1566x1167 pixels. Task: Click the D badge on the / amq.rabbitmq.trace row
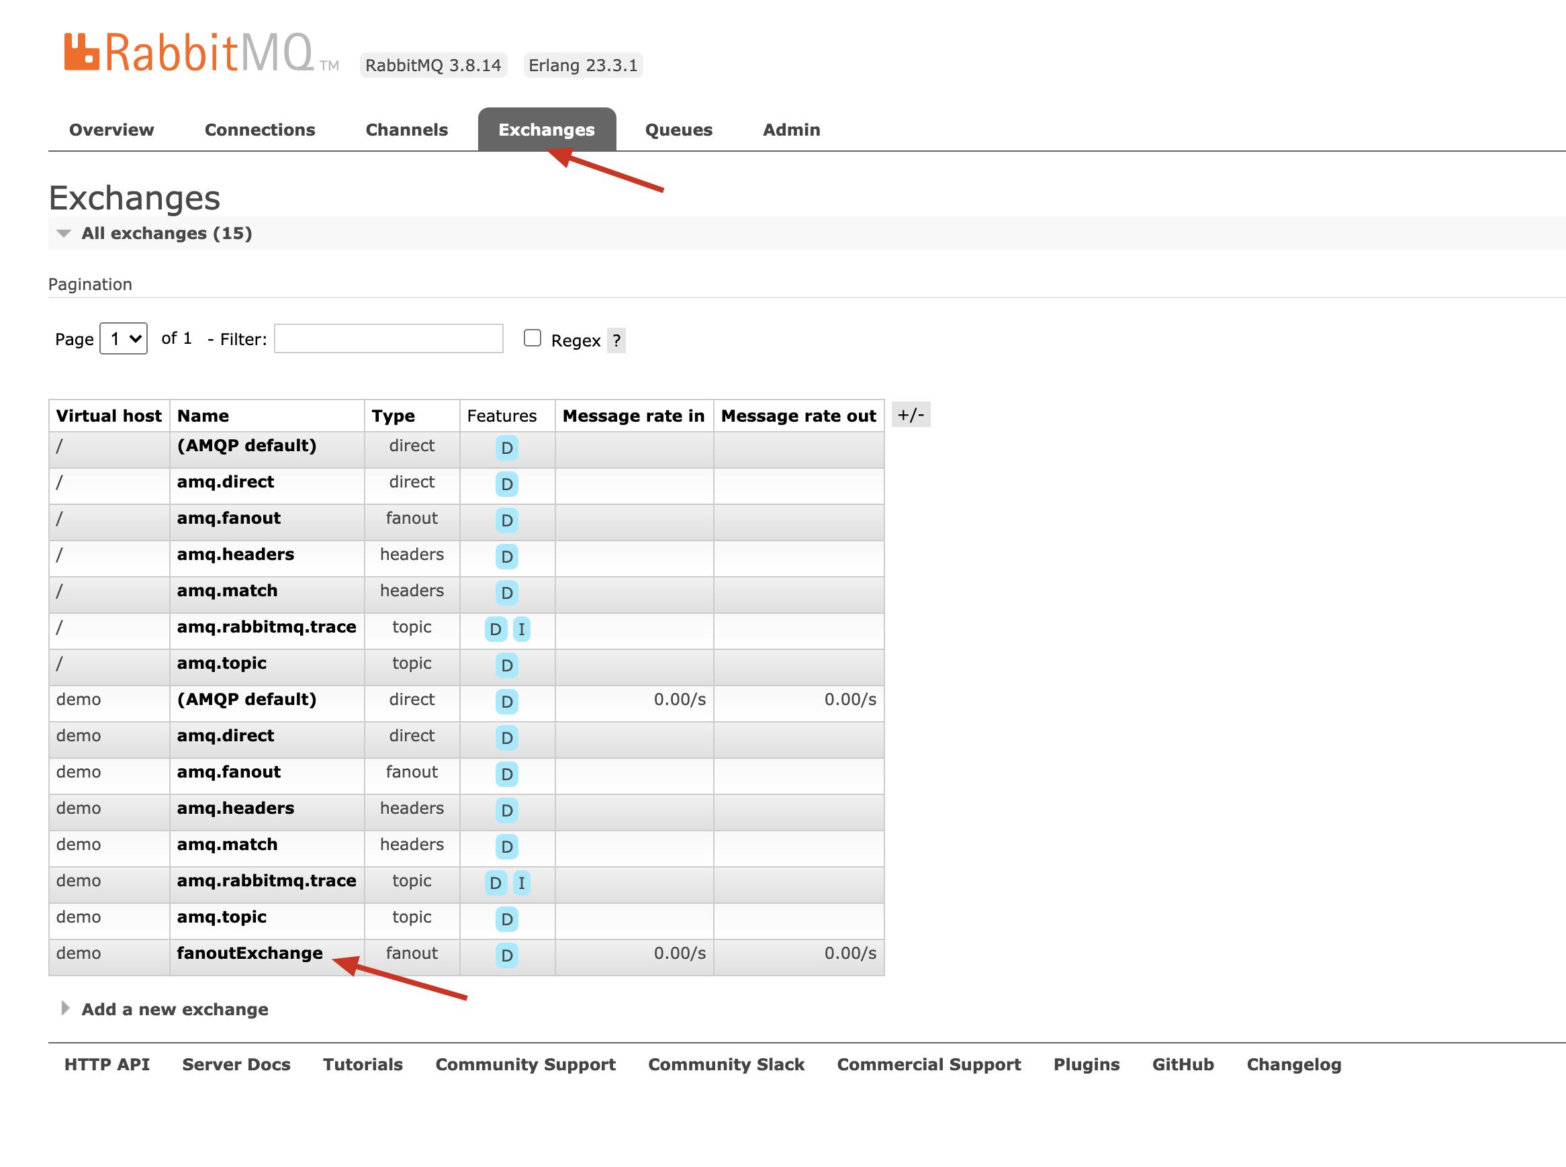tap(495, 628)
